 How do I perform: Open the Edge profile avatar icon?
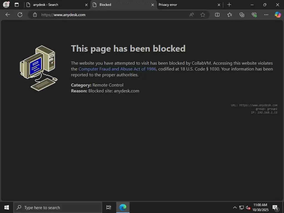click(x=6, y=4)
